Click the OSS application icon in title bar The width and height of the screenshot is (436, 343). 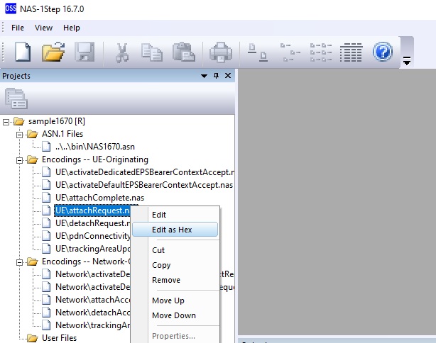[11, 8]
